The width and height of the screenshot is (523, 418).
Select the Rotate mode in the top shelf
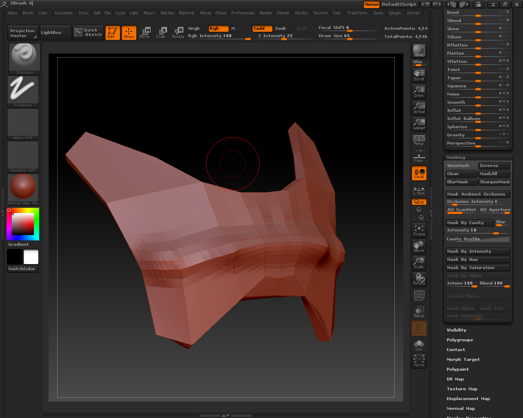click(x=178, y=33)
